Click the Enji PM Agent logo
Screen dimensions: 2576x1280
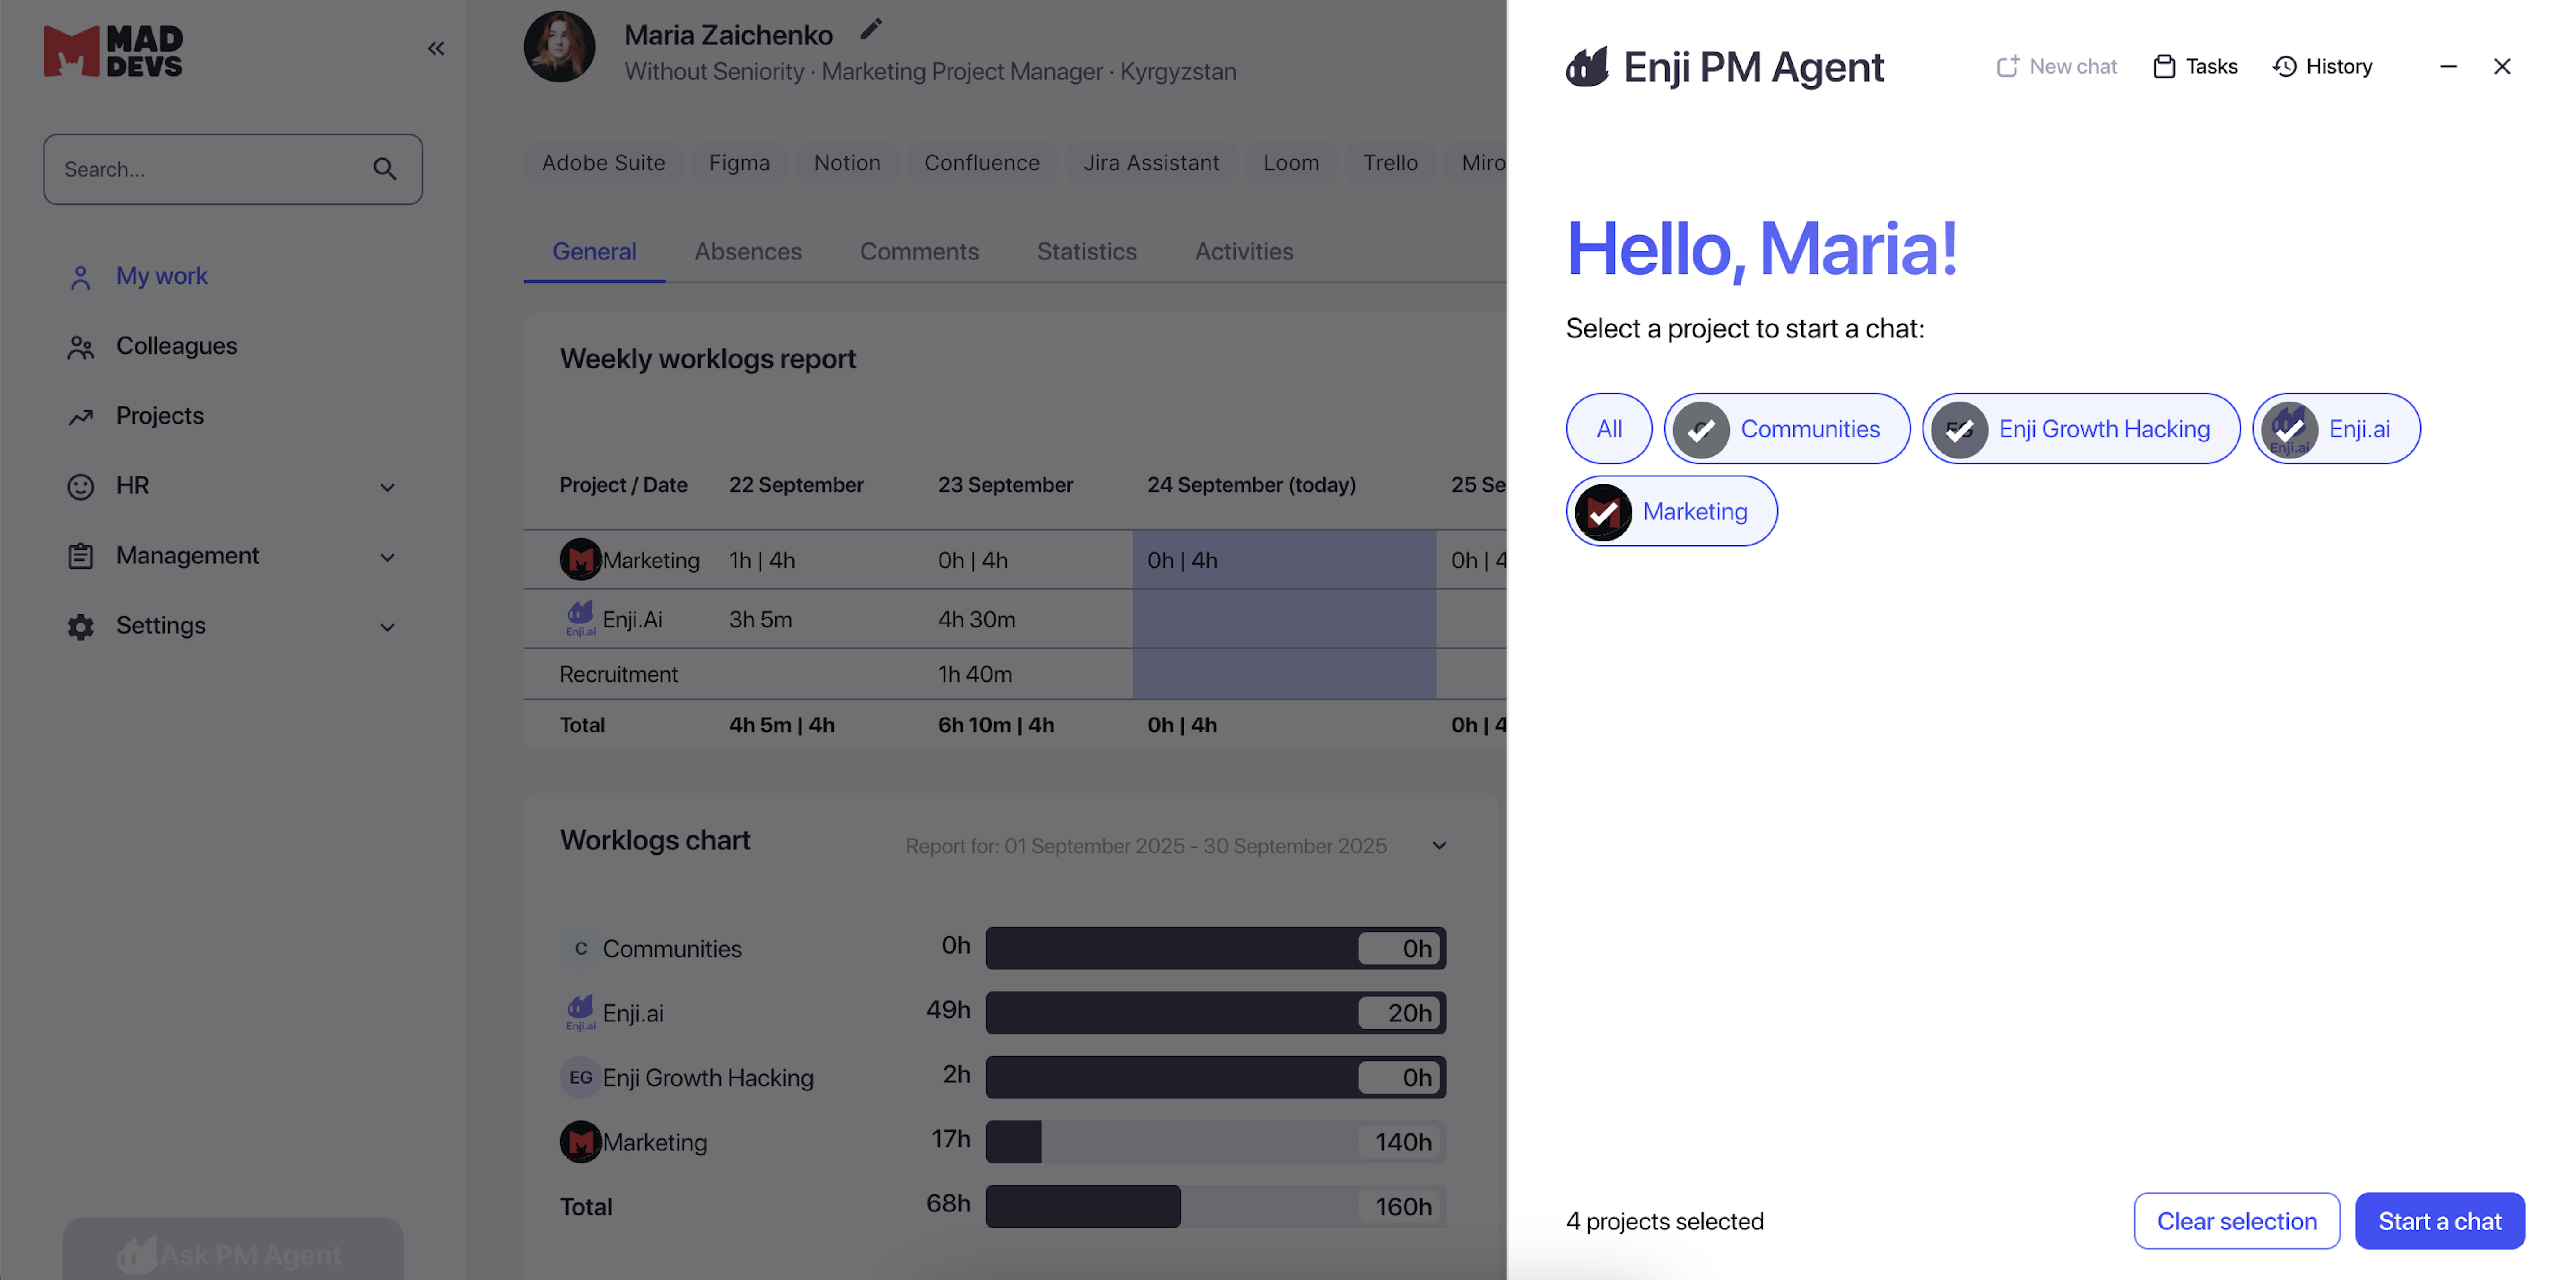[x=1587, y=67]
